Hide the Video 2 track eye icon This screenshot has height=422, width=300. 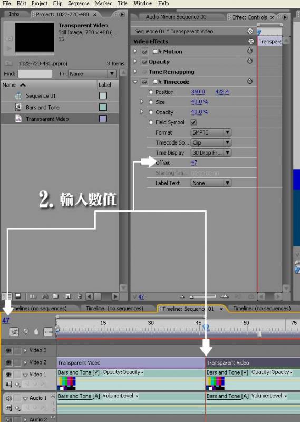[x=8, y=362]
